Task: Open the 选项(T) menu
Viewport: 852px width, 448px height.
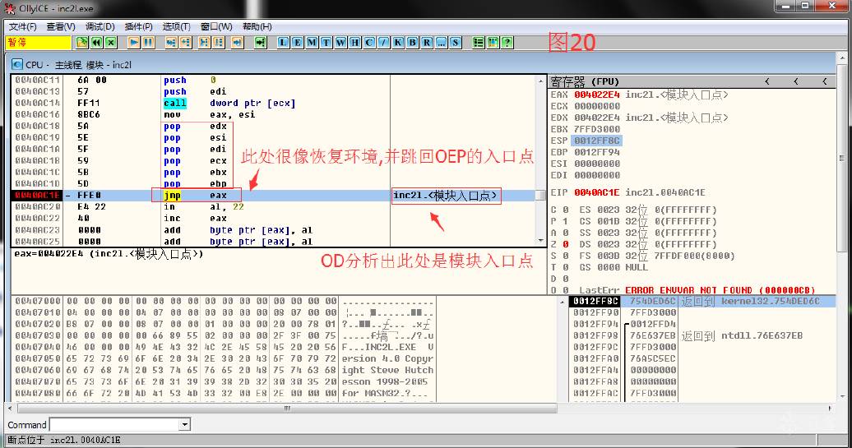Action: [176, 26]
